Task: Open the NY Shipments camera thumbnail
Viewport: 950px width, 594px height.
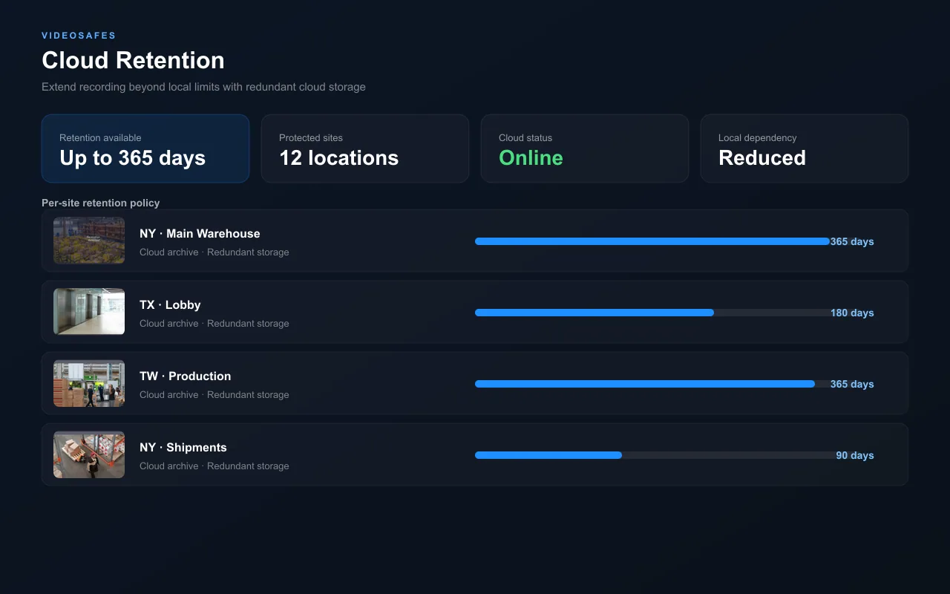Action: [x=89, y=454]
